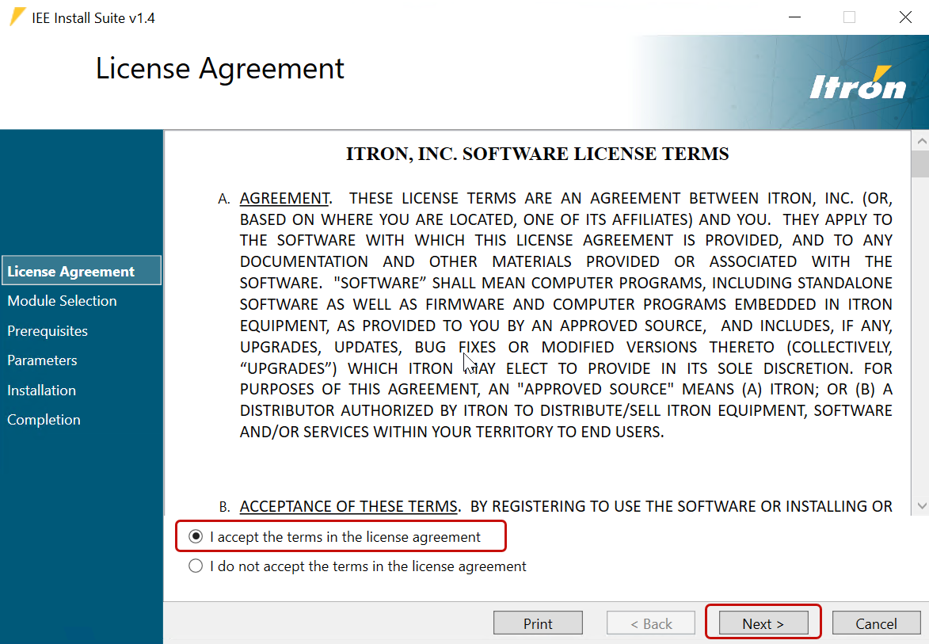The width and height of the screenshot is (929, 644).
Task: Click the Cancel button
Action: (876, 623)
